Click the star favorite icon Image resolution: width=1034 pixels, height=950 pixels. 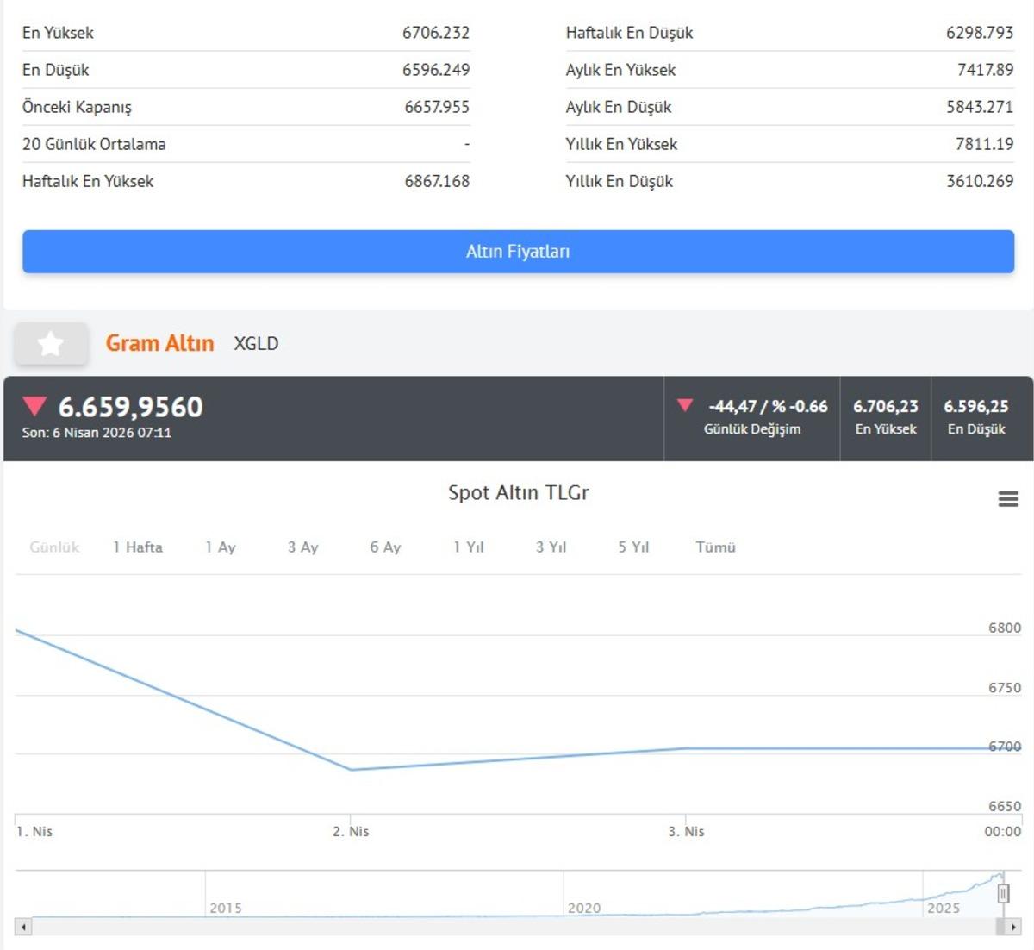[51, 344]
